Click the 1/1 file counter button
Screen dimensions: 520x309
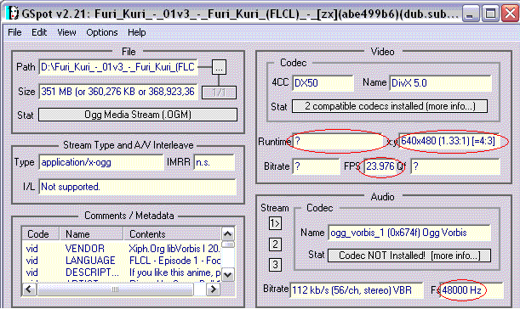coord(219,93)
